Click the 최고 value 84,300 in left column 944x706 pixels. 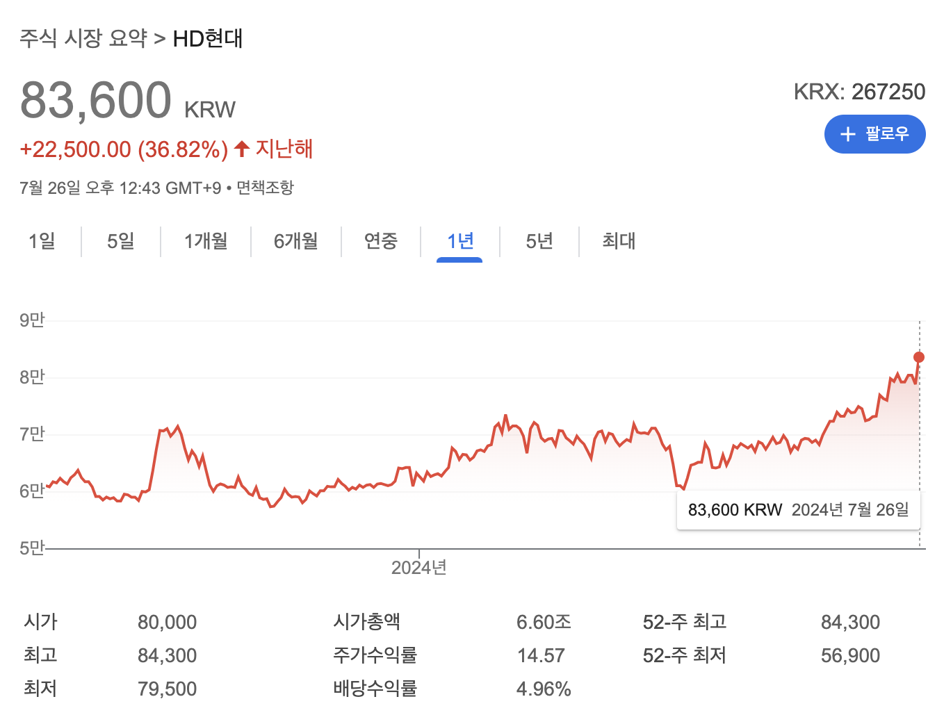click(x=167, y=655)
